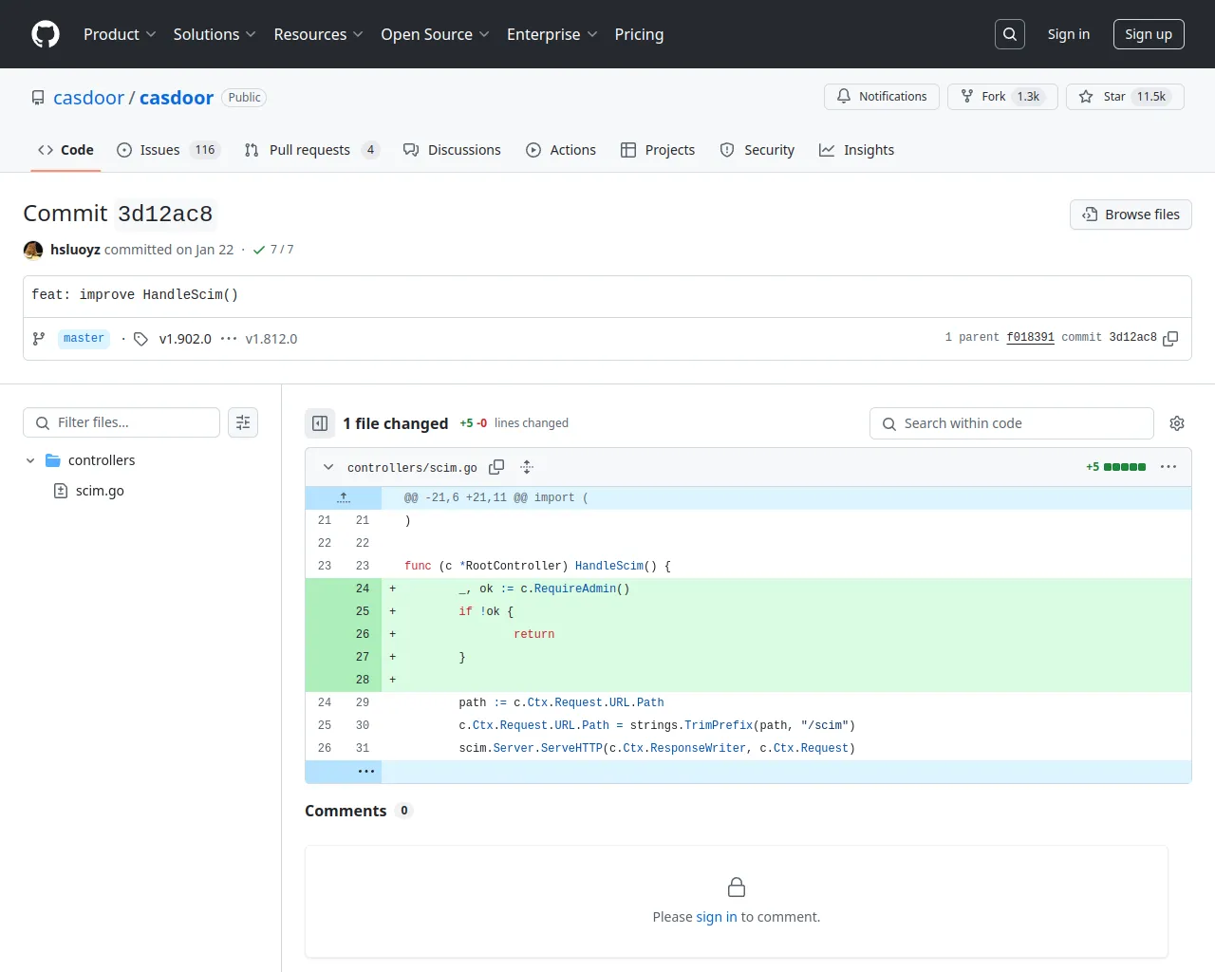Open Resources dropdown menu

tap(318, 34)
